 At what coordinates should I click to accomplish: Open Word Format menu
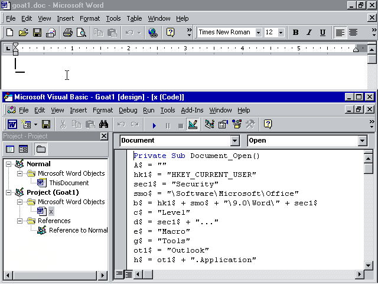(x=90, y=18)
